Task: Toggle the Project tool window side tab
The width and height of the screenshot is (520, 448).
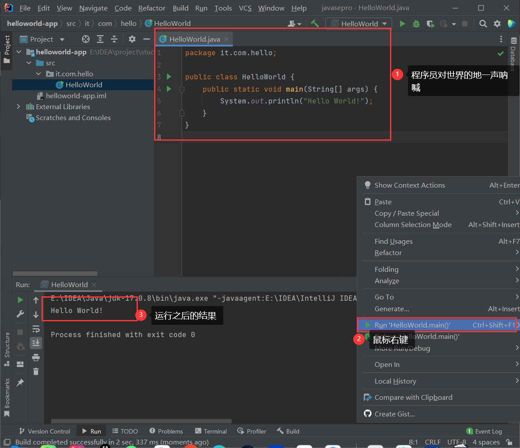Action: 7,50
